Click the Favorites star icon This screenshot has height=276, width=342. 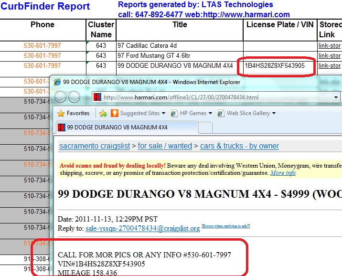tap(61, 113)
